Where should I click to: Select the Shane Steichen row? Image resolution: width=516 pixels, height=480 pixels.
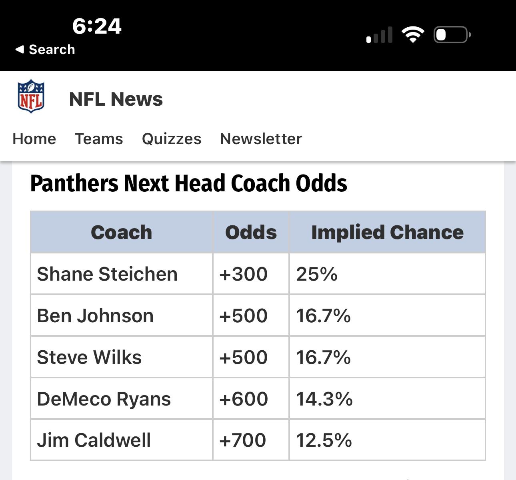(x=107, y=274)
